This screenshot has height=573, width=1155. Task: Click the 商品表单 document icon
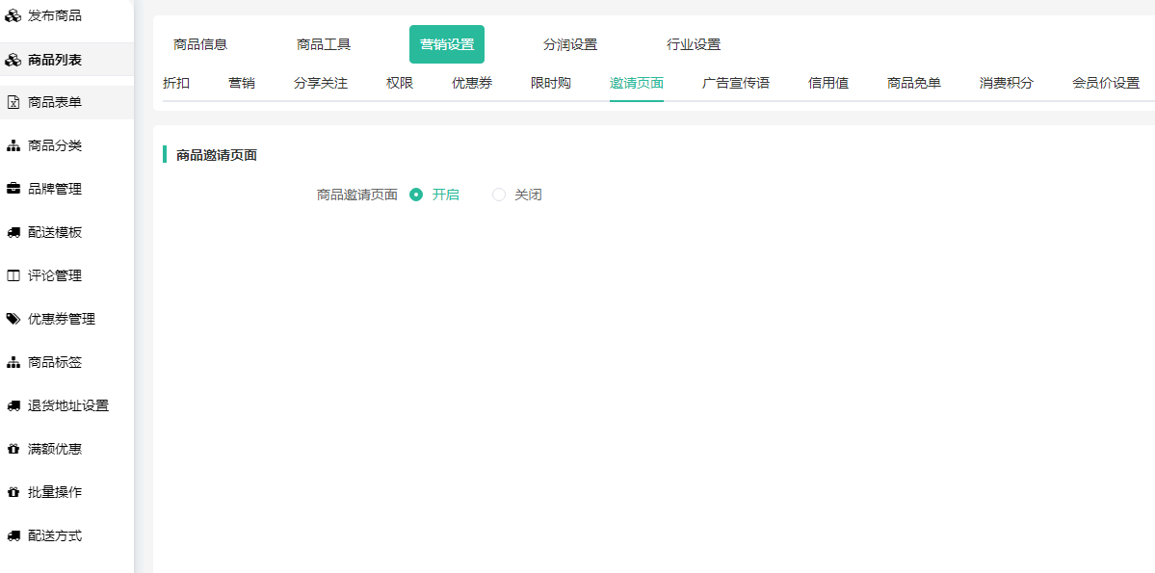coord(13,102)
